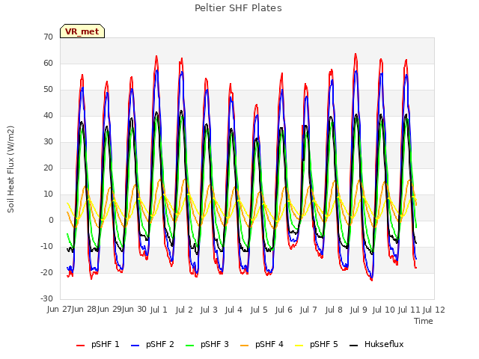Click the Jul 1 date tick label

pos(159,310)
